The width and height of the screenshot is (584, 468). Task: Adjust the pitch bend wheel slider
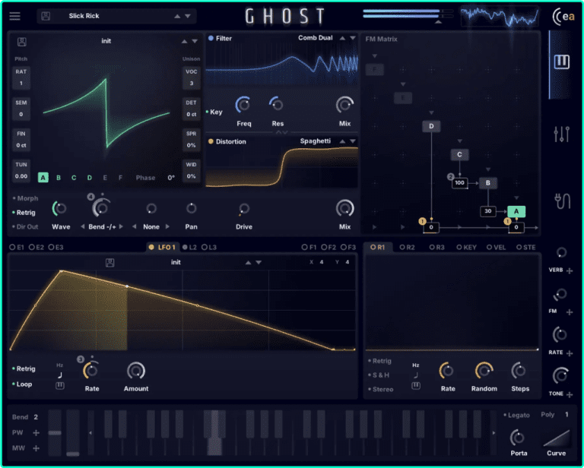click(x=55, y=432)
